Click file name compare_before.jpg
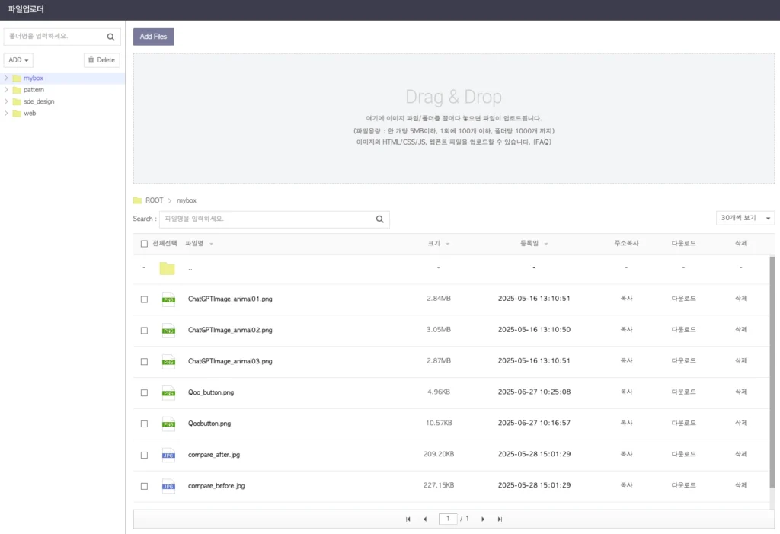 point(216,486)
